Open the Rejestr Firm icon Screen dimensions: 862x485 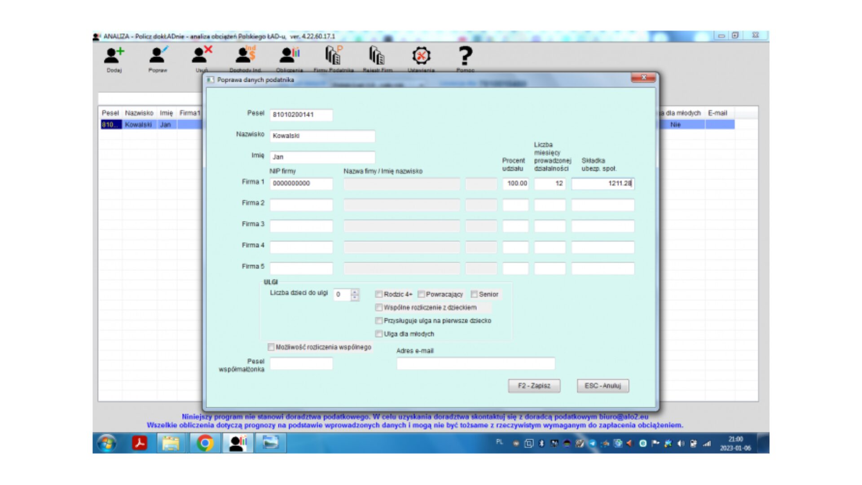377,56
